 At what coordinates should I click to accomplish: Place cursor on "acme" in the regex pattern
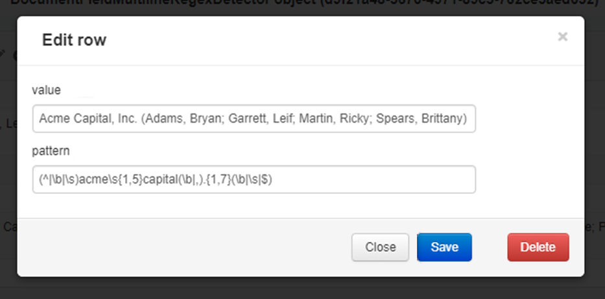93,180
